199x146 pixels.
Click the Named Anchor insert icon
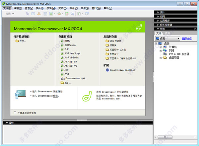pyautogui.click(x=39, y=14)
